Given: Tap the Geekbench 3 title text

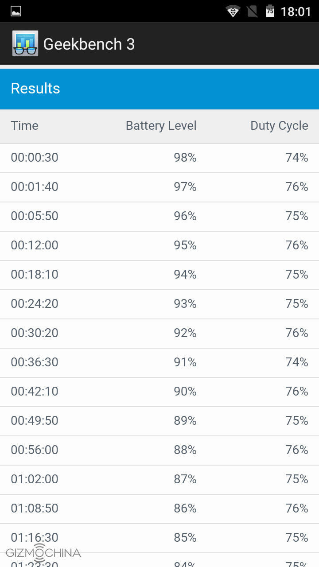Looking at the screenshot, I should (89, 44).
